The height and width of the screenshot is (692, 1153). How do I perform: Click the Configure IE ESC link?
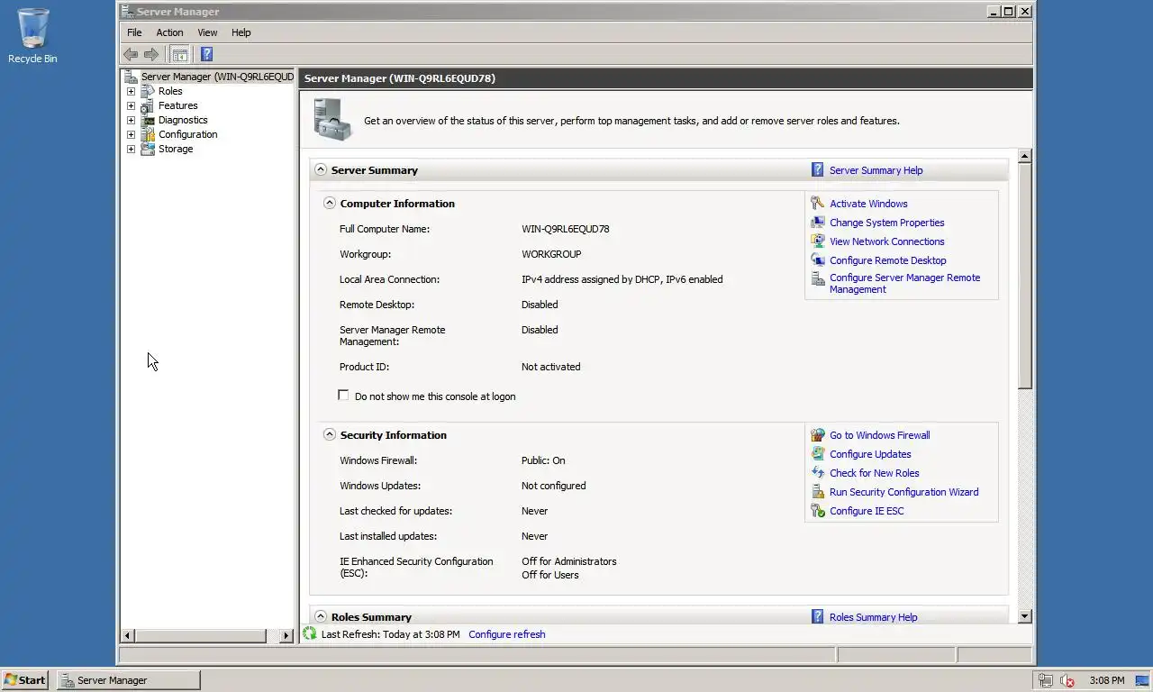[x=867, y=511]
